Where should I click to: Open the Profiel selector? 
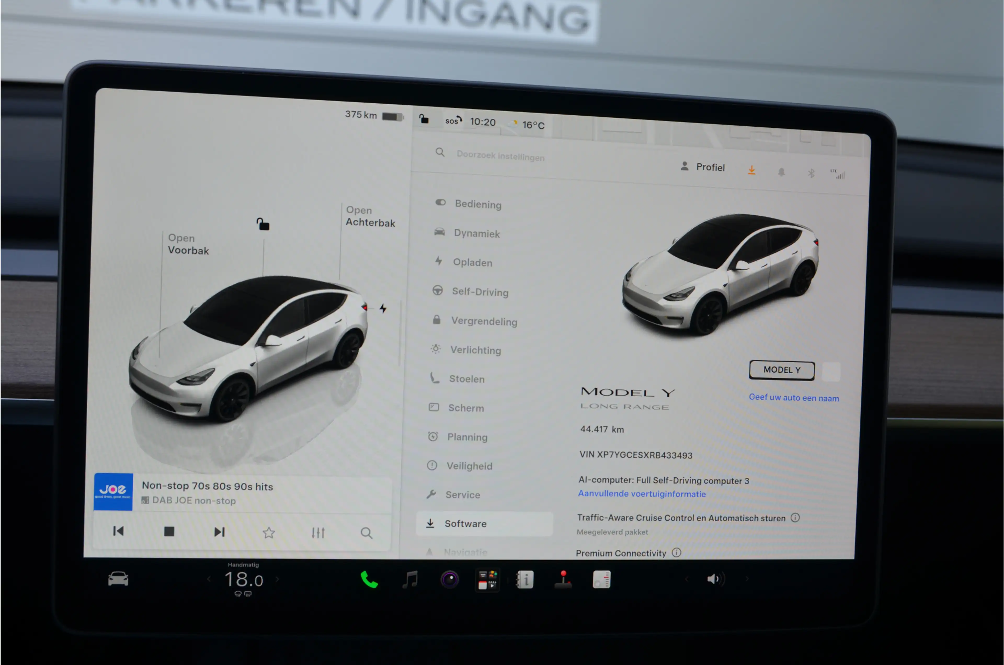703,167
